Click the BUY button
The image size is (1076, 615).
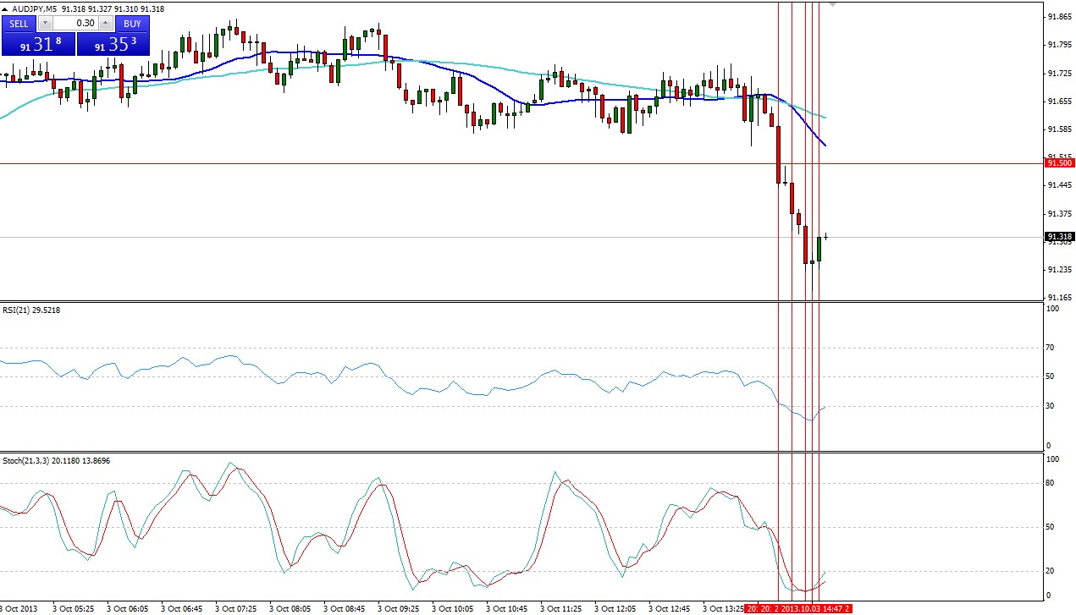point(131,24)
